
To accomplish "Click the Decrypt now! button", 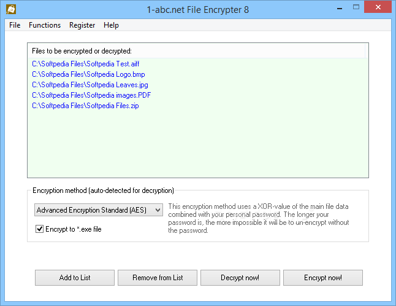I will click(x=240, y=278).
